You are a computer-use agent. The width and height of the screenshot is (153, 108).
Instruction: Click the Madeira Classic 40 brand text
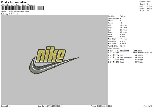click(x=145, y=53)
